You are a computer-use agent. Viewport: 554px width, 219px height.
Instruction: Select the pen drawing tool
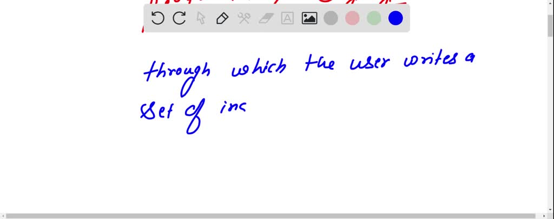coord(222,18)
